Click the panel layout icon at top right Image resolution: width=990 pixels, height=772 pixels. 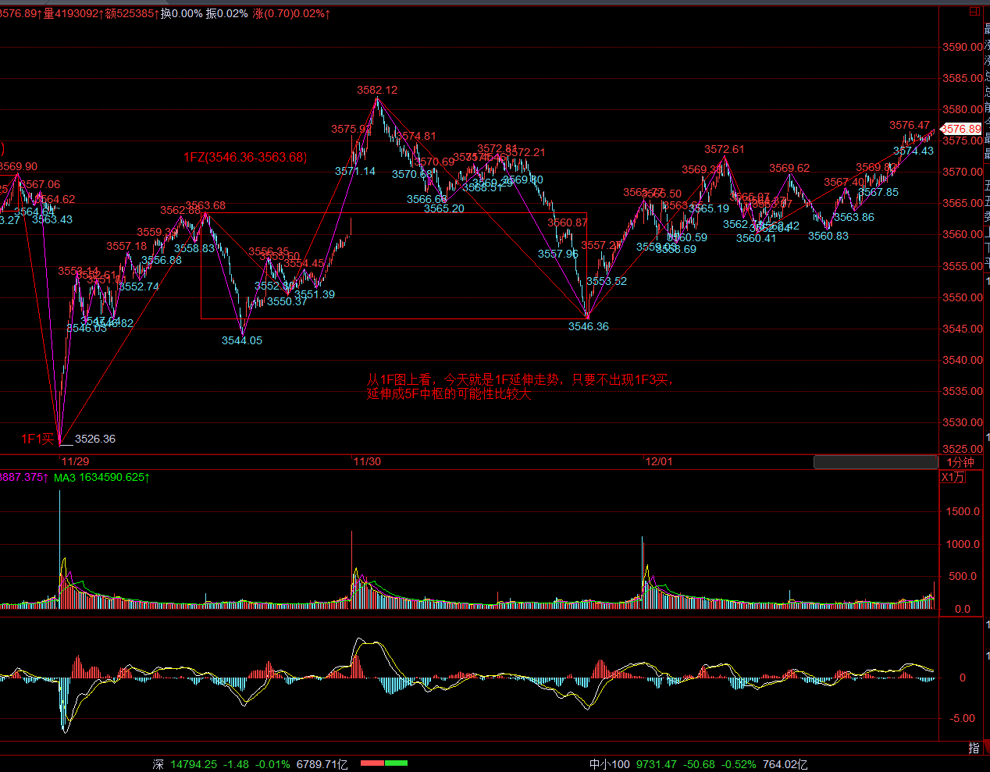[974, 12]
